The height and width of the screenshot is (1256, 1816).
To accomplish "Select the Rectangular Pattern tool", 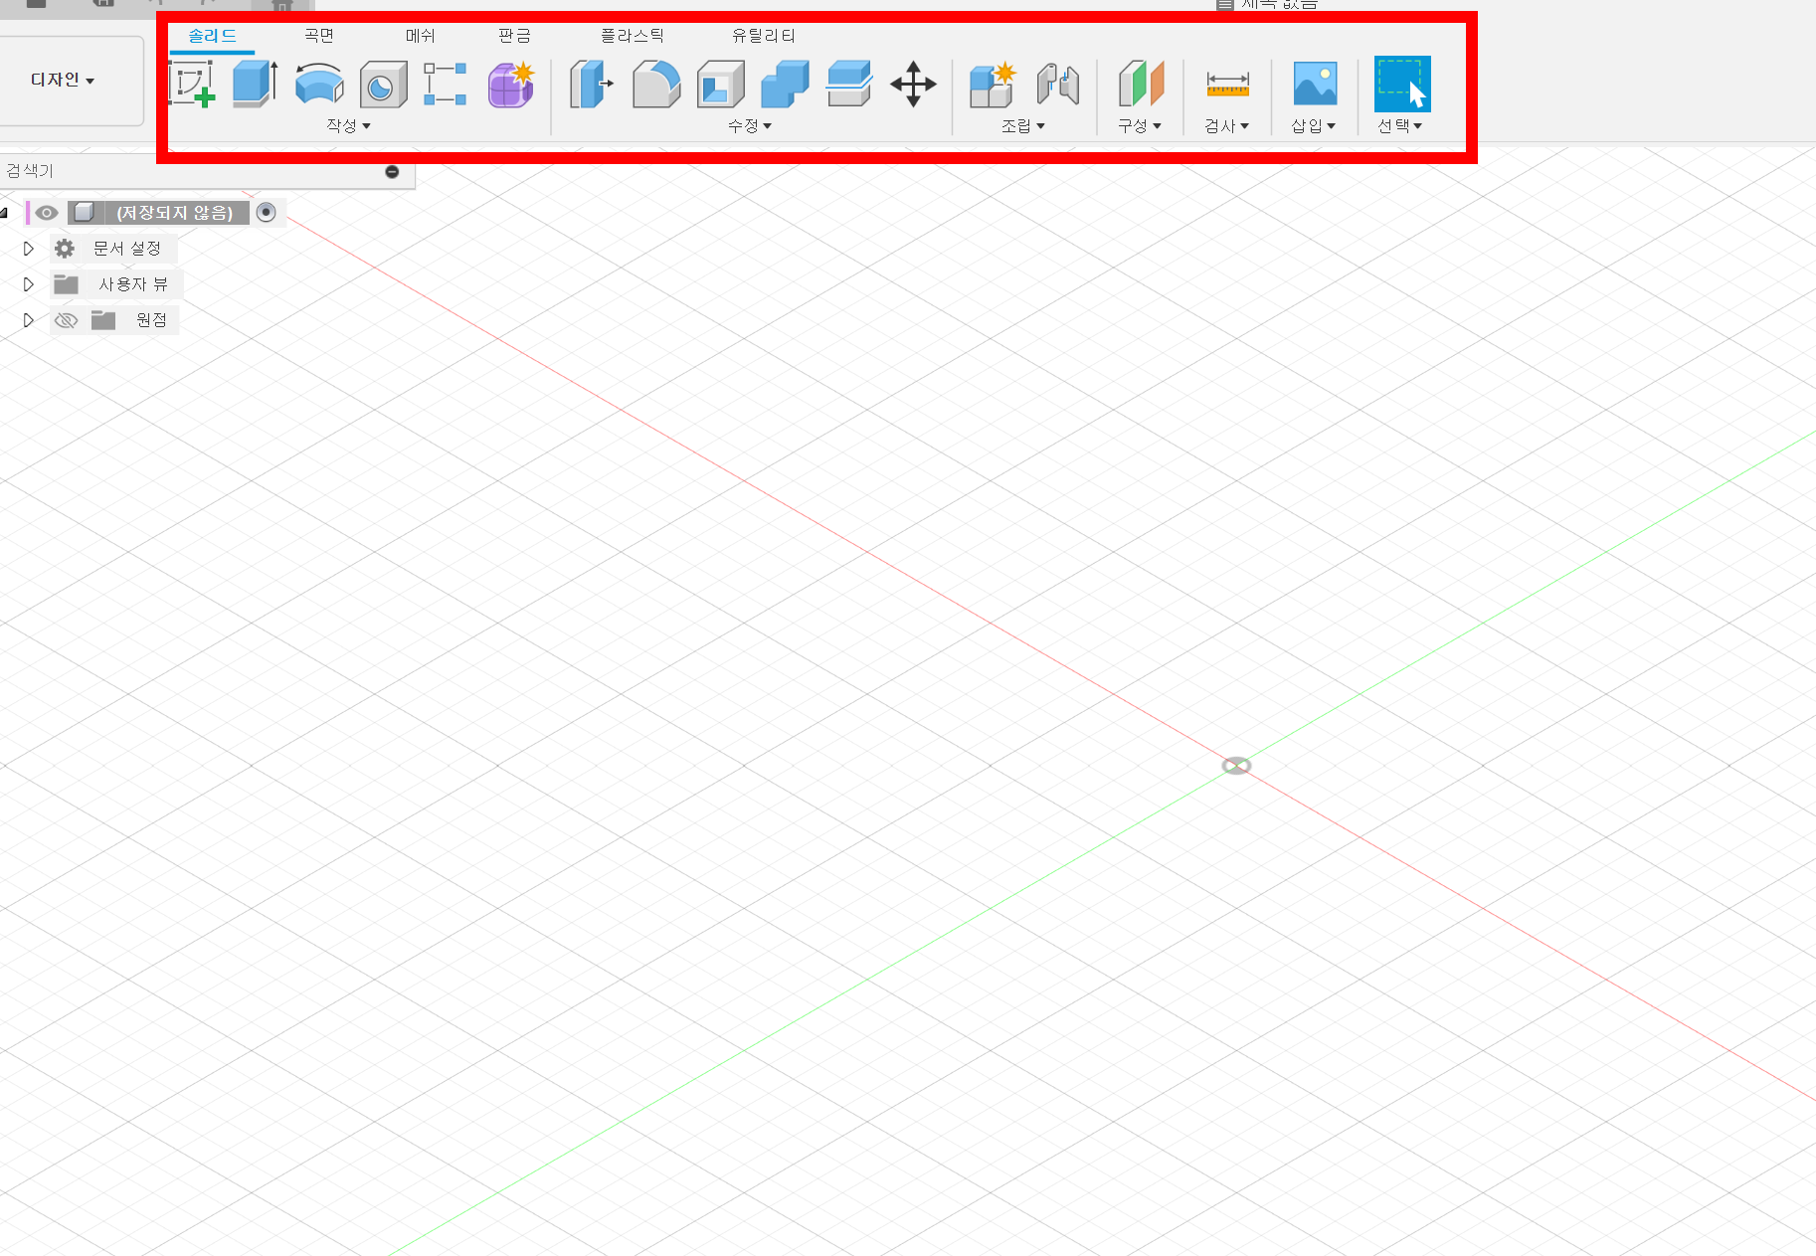I will (x=445, y=85).
